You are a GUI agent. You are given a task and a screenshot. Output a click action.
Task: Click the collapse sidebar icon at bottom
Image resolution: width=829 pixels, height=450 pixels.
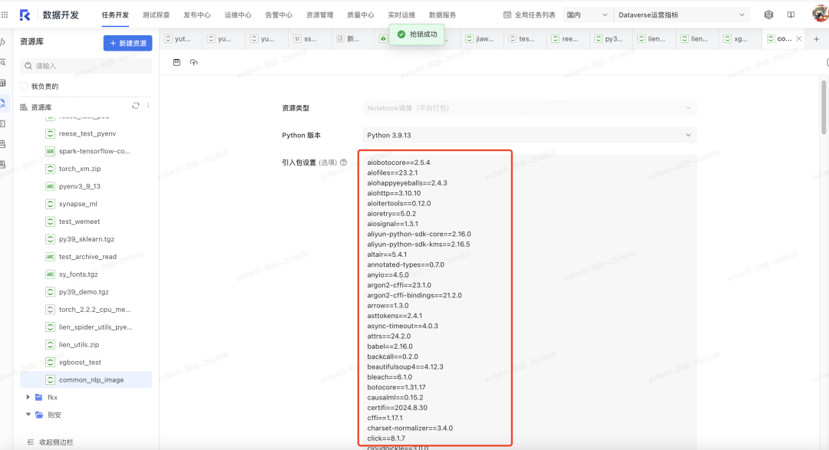tap(31, 442)
